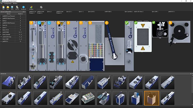Click the Device column header
The width and height of the screenshot is (193, 108).
pyautogui.click(x=8, y=14)
